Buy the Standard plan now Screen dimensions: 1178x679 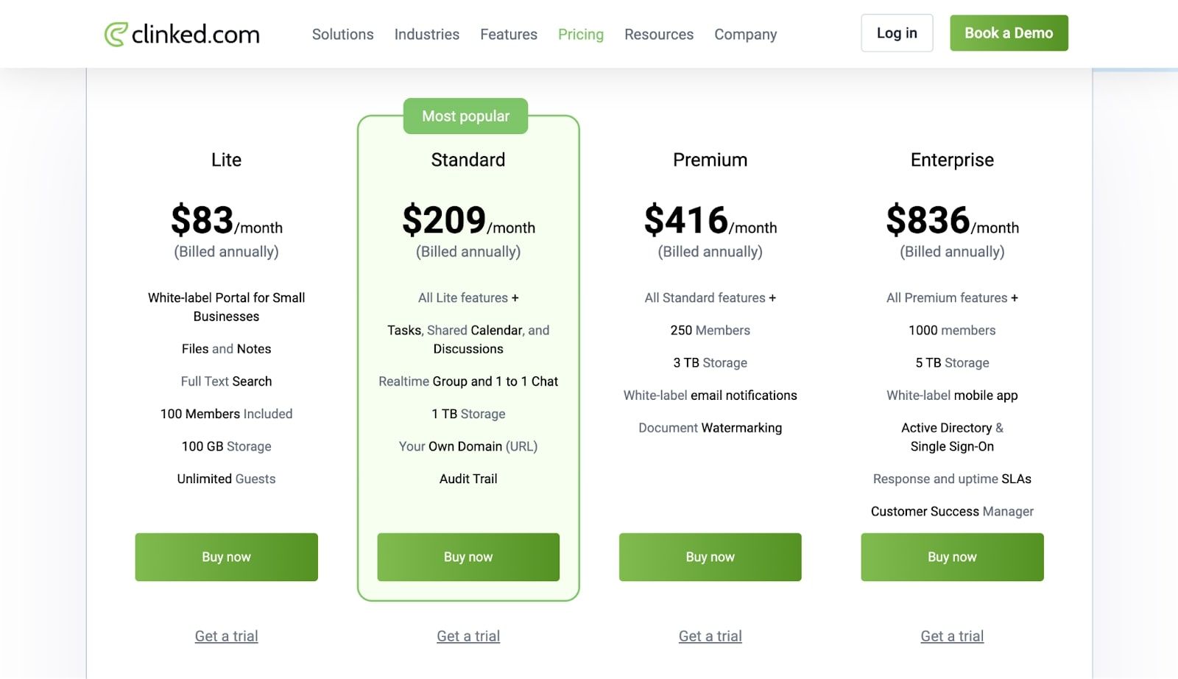pos(468,557)
